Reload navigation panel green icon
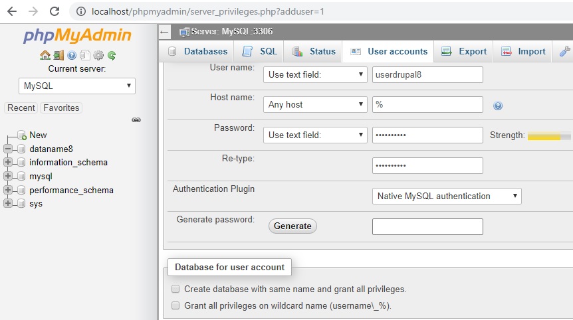 (112, 56)
